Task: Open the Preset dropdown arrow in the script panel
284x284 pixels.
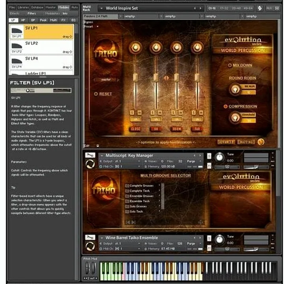Action: pos(97,26)
